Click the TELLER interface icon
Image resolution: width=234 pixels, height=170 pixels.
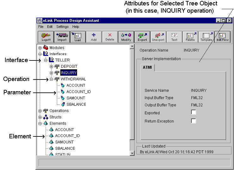[x=51, y=60]
